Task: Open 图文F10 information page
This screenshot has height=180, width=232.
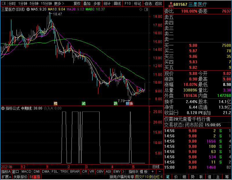Action: (142, 177)
